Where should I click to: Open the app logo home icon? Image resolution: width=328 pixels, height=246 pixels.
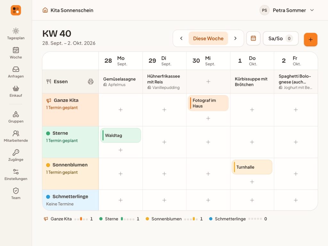point(16,10)
